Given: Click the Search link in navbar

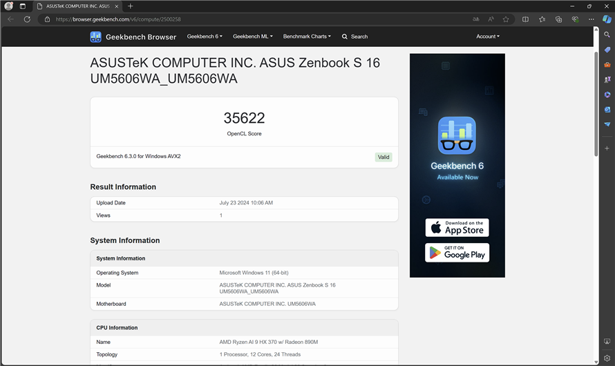Looking at the screenshot, I should (355, 37).
